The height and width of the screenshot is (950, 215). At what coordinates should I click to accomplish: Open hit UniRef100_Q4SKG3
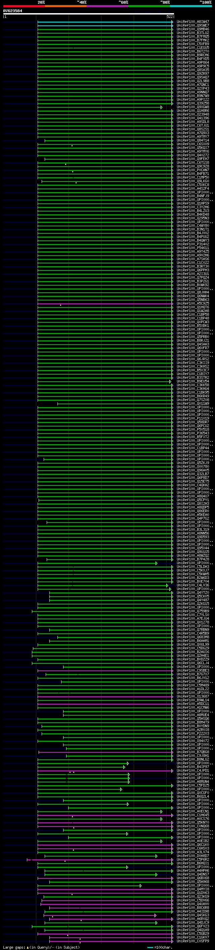192,915
